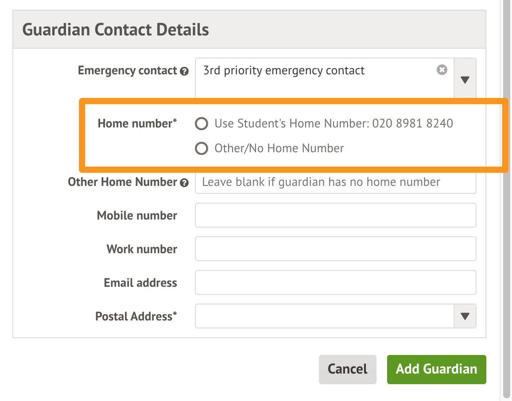Click the 'Mobile number' field label
Screen dimensions: 512x401
click(x=137, y=216)
